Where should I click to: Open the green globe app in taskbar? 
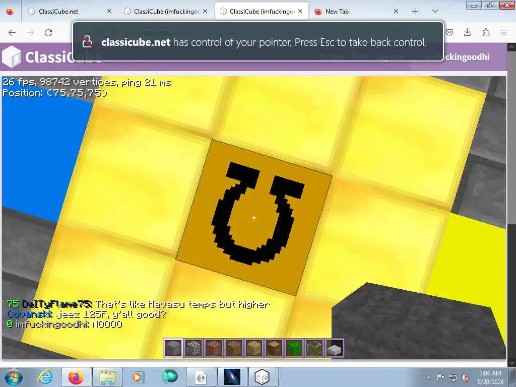click(x=169, y=377)
